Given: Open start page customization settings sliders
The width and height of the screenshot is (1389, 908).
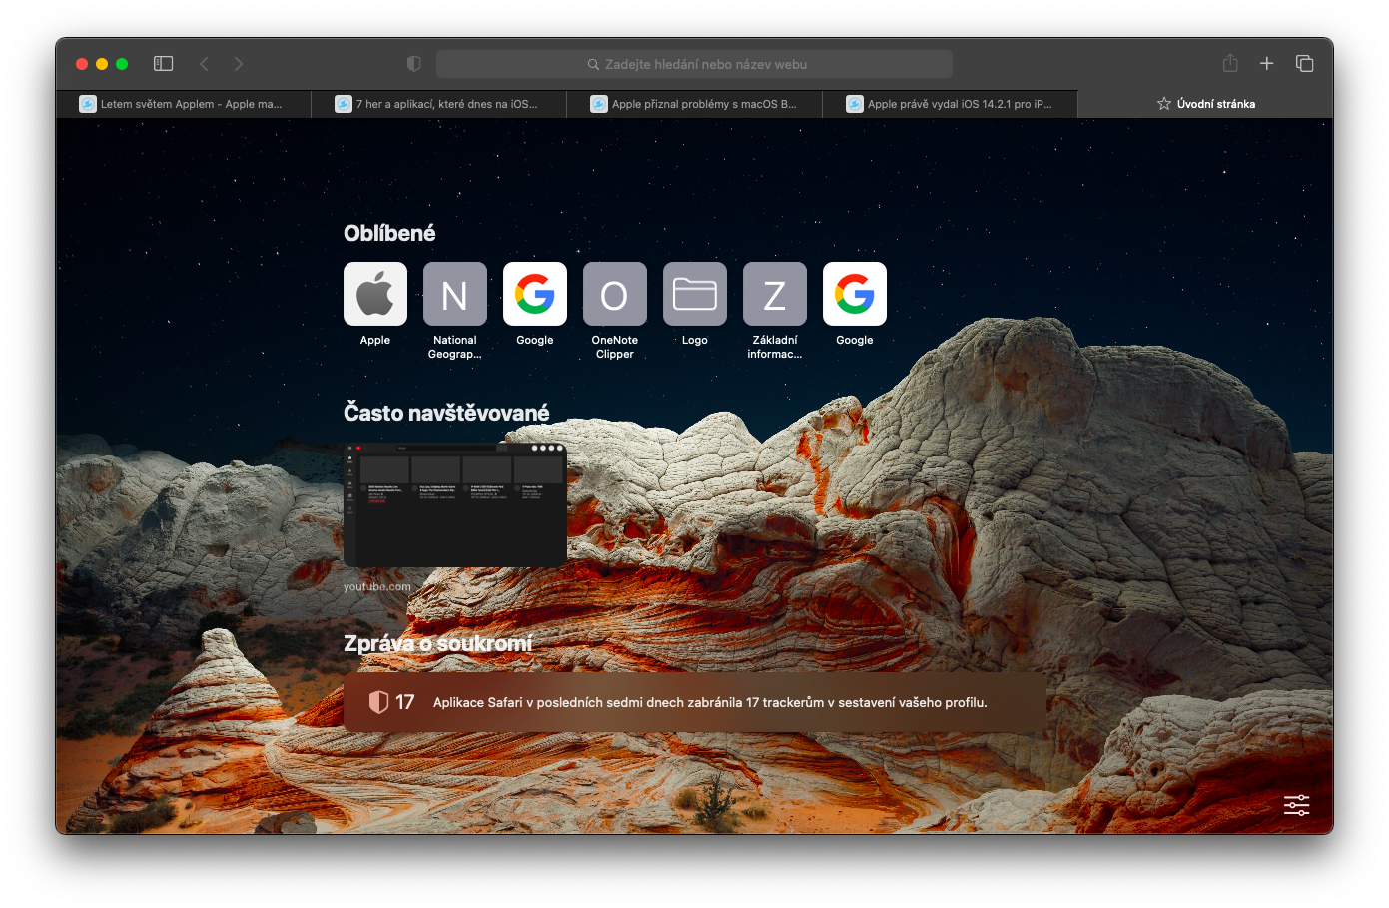Looking at the screenshot, I should pos(1296,805).
